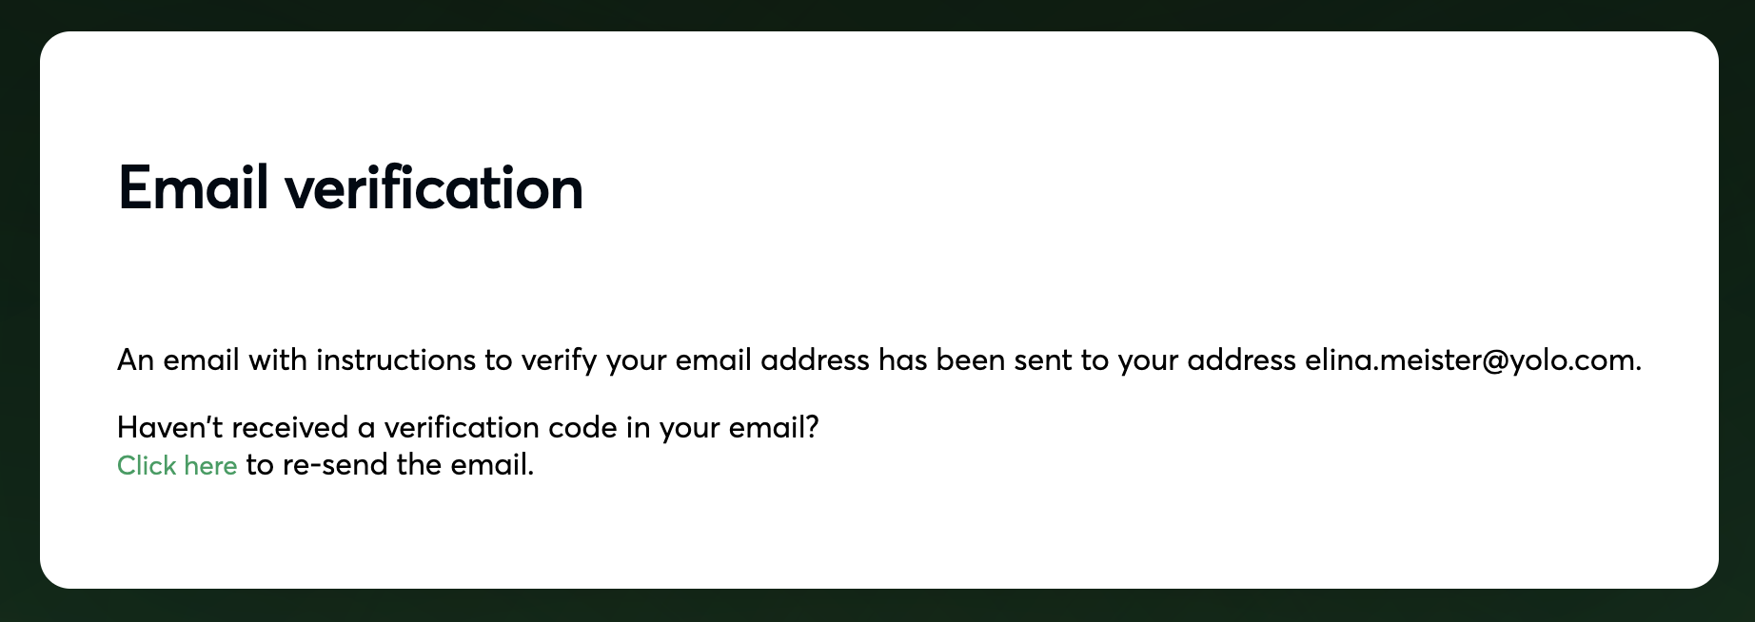Click the 'to re-send the email' text

click(389, 465)
